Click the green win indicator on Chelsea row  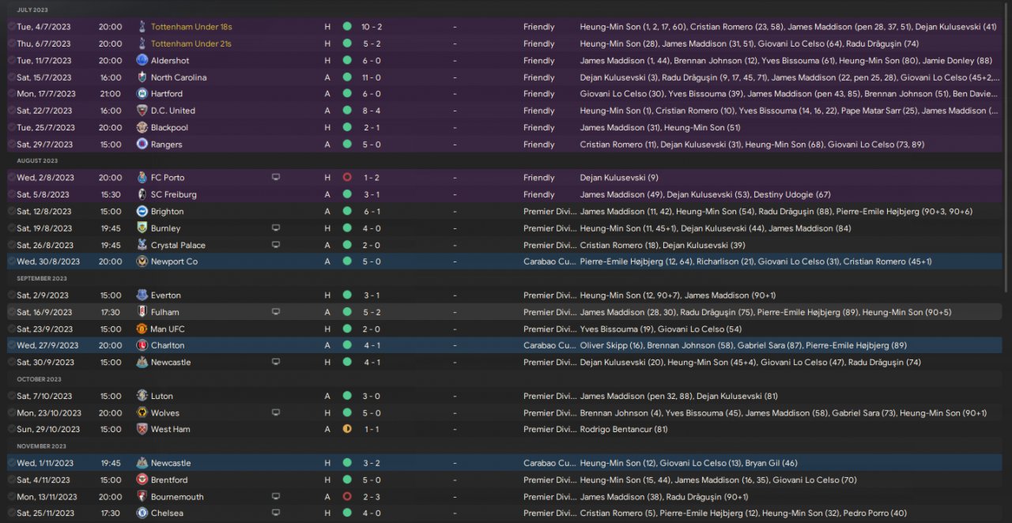347,514
